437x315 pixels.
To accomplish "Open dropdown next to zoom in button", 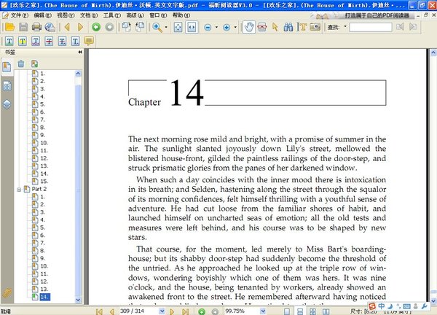I will coord(235,27).
